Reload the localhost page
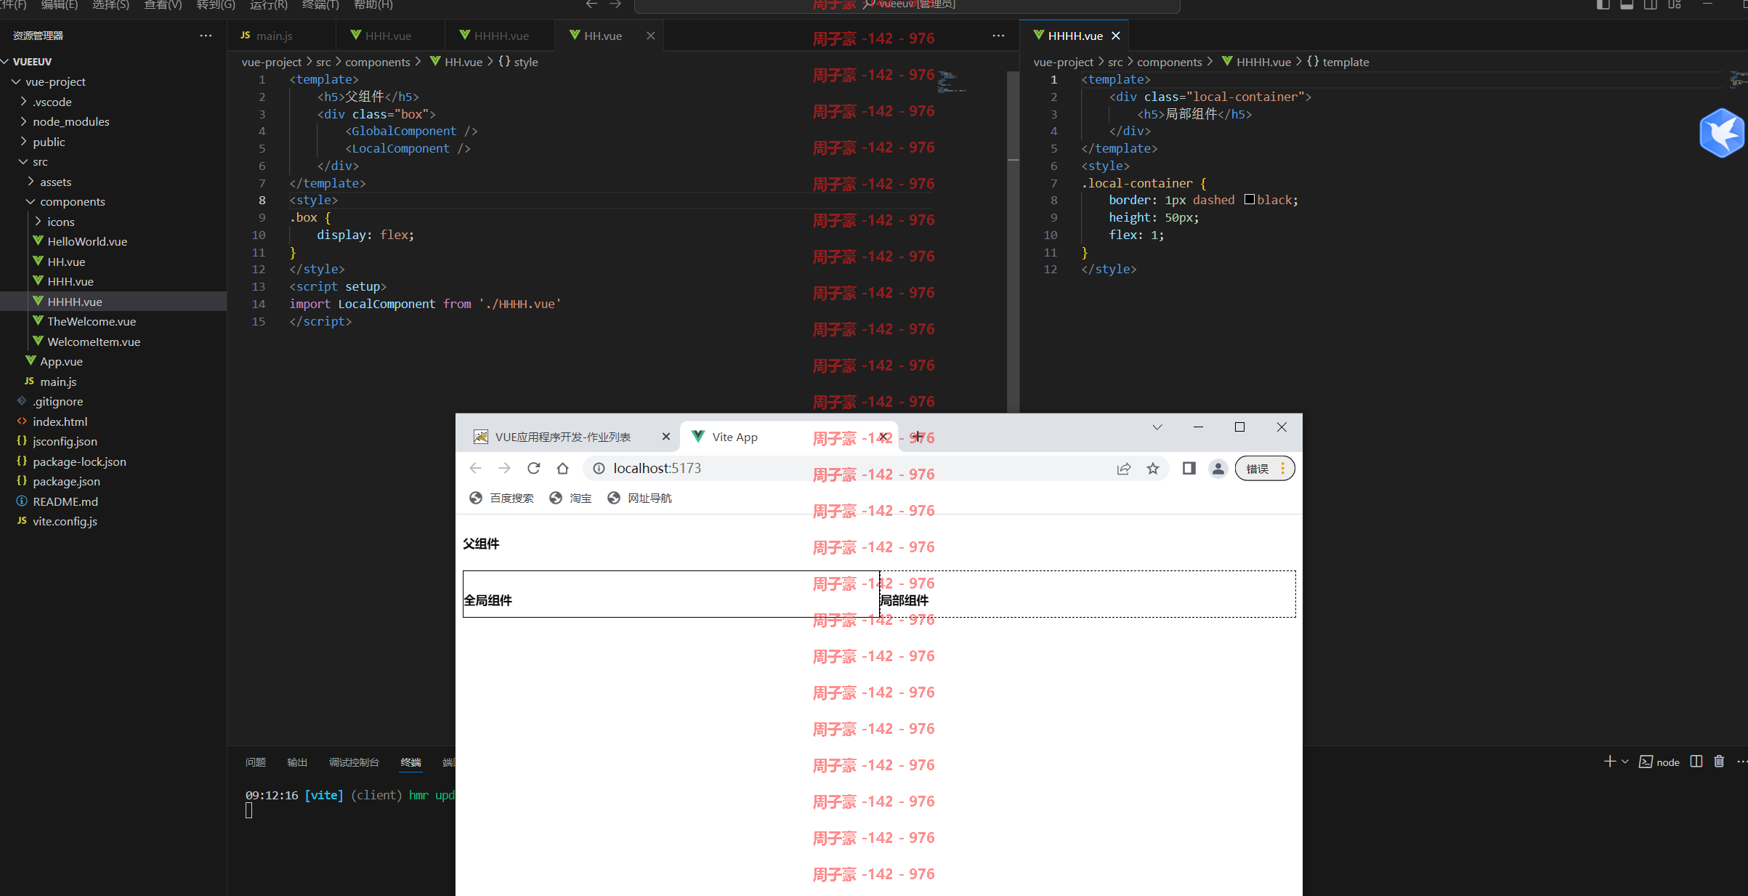Image resolution: width=1748 pixels, height=896 pixels. coord(533,468)
